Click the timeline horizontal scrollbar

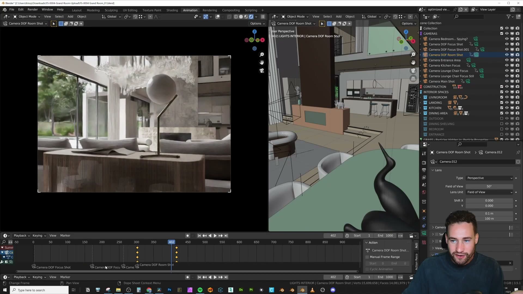coord(187,271)
